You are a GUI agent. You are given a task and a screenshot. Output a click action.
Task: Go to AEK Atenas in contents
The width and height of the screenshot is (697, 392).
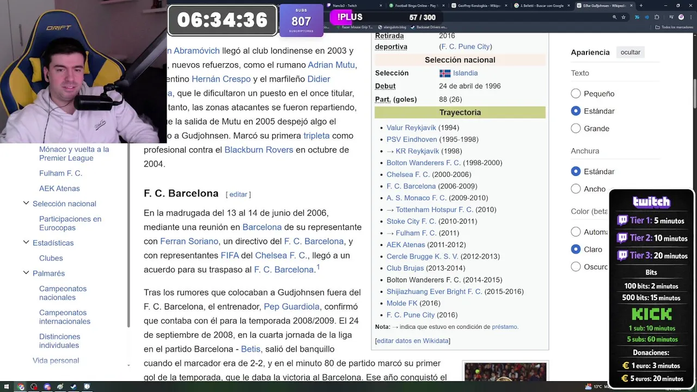click(x=59, y=188)
